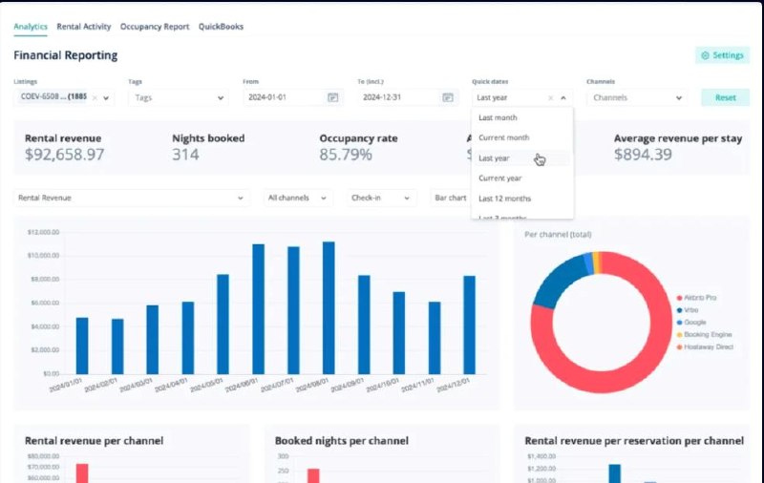The image size is (764, 483).
Task: Open the To date calendar icon
Action: pos(447,97)
